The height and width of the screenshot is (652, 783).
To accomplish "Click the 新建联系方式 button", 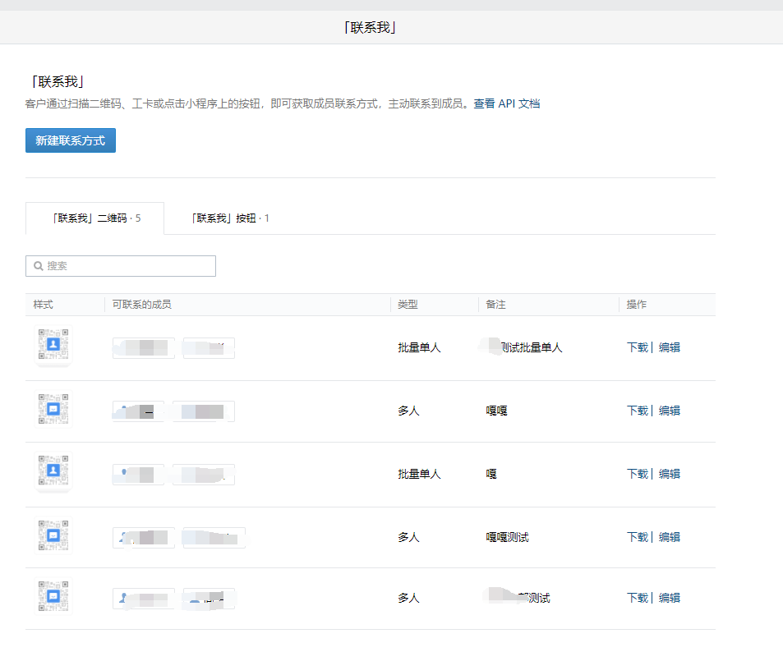I will click(x=71, y=140).
